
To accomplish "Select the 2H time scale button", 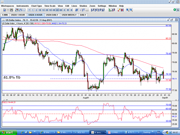I will pyautogui.click(x=54, y=10).
